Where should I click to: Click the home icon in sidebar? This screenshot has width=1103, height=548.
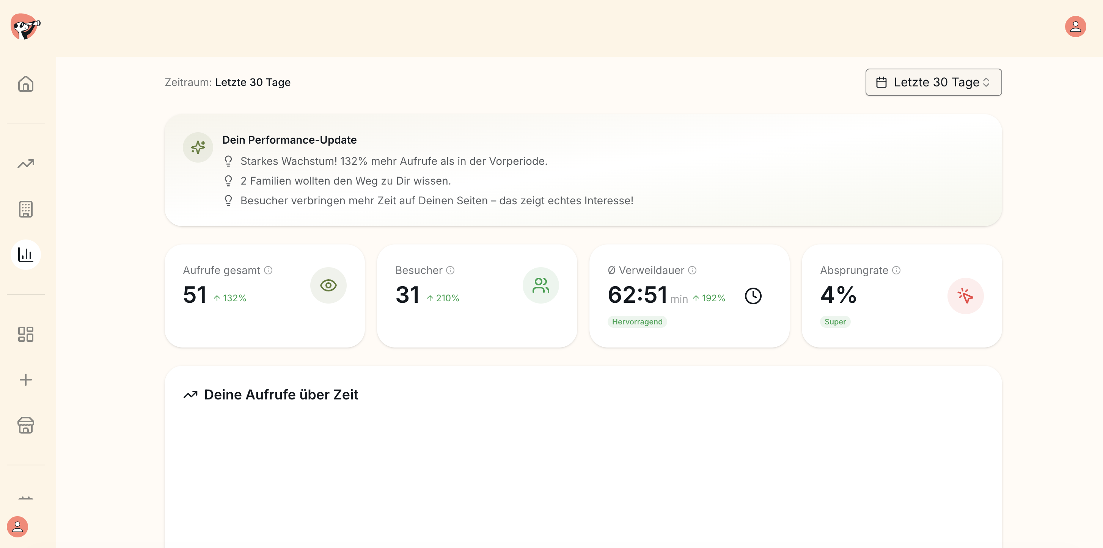26,84
